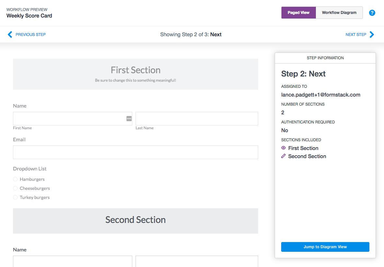Go to the Previous Step
This screenshot has width=384, height=267.
30,34
